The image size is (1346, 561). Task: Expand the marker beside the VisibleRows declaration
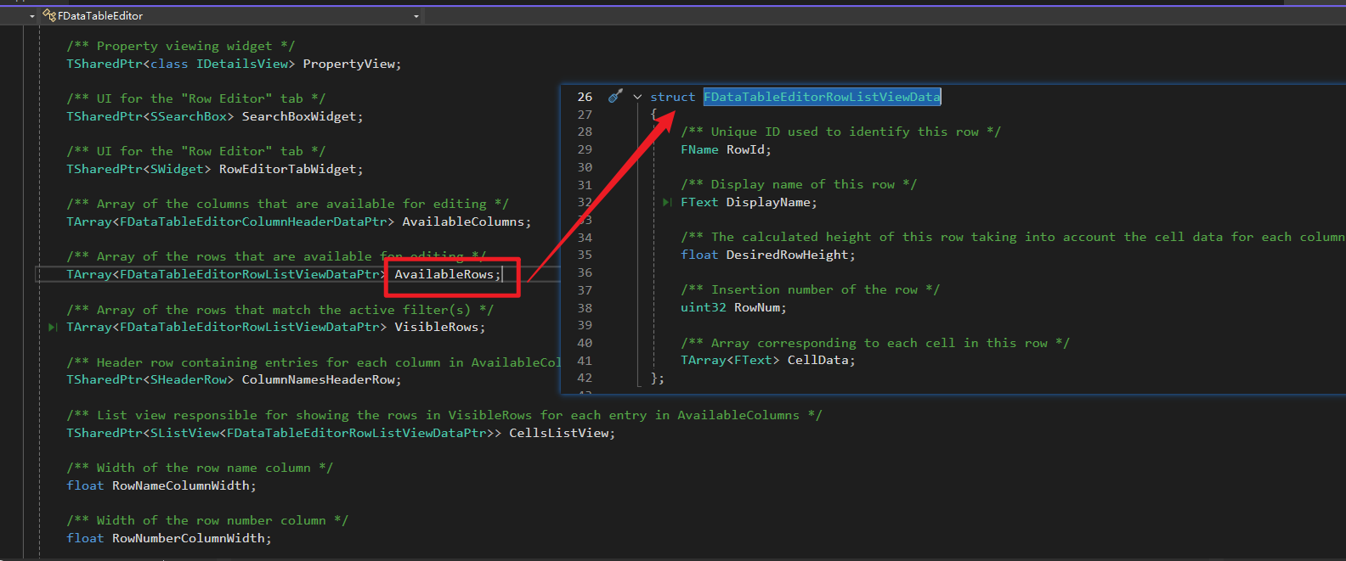[53, 327]
